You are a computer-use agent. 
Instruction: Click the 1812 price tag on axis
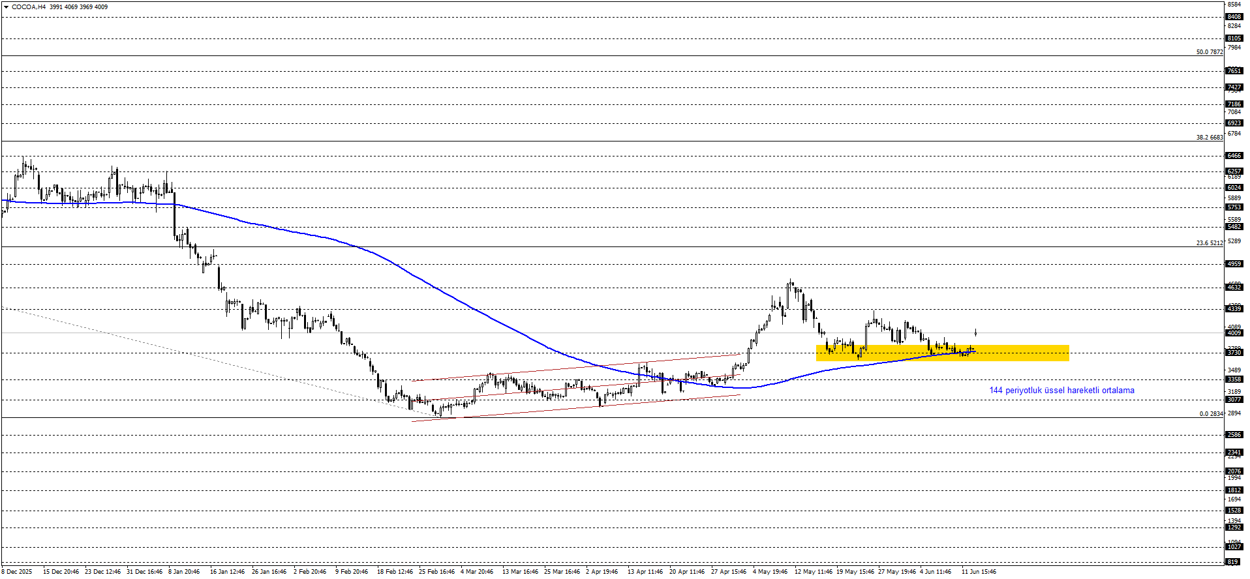(1234, 490)
